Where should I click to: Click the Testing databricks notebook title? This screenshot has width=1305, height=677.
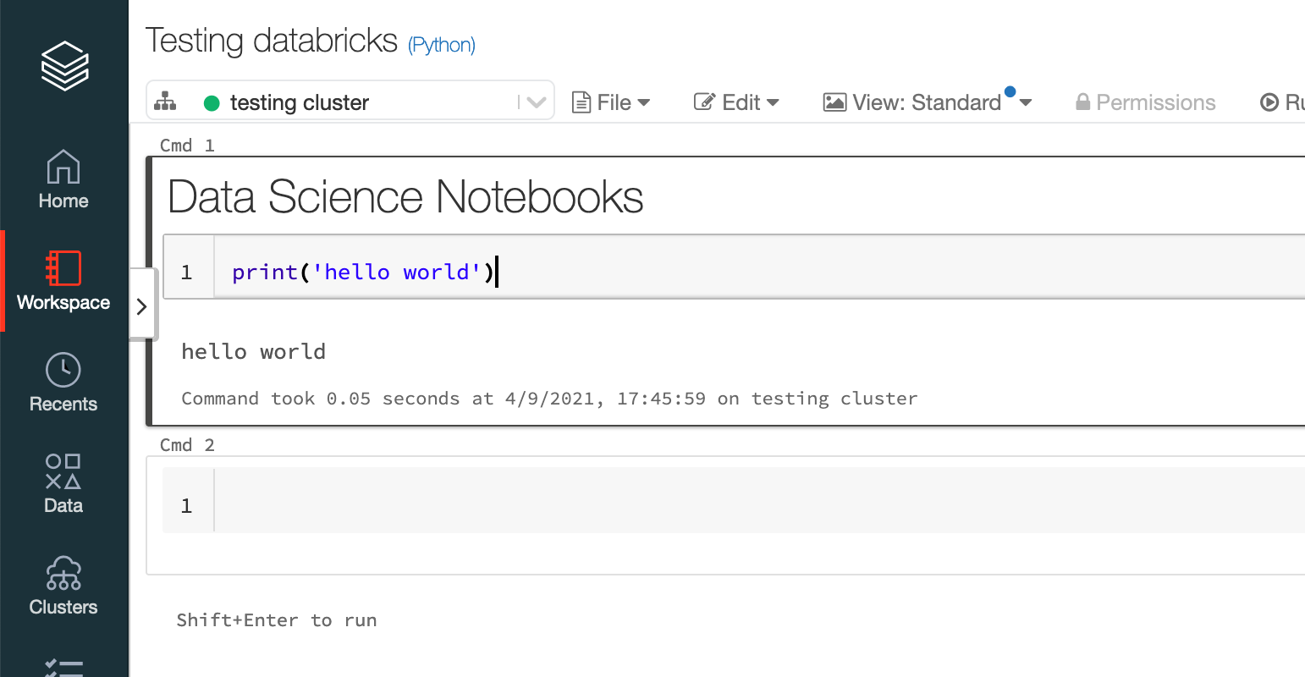tap(271, 39)
